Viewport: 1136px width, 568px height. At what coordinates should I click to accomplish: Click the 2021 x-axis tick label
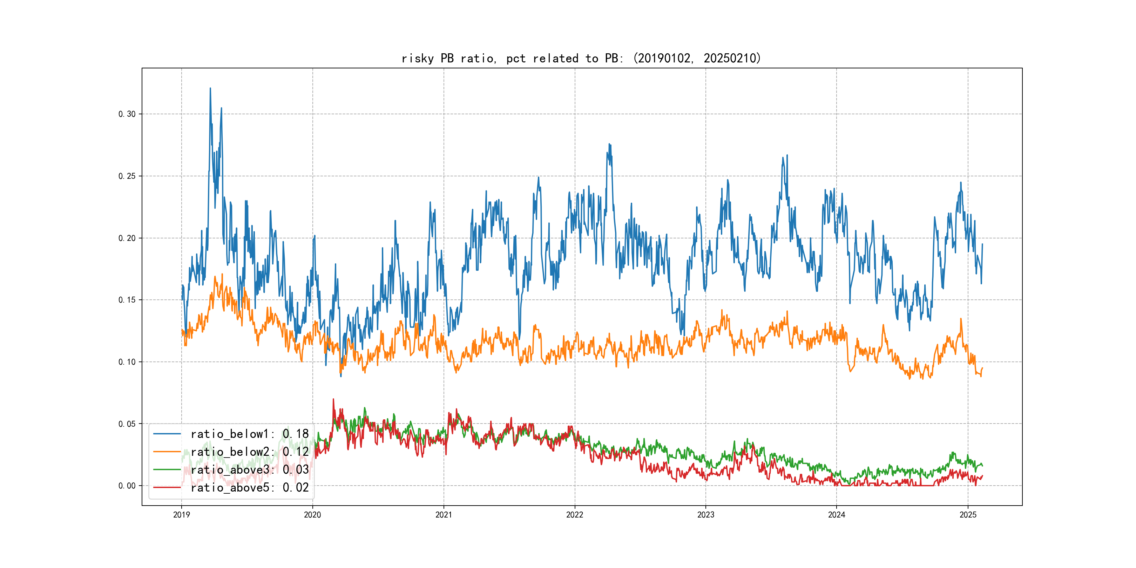click(x=444, y=515)
